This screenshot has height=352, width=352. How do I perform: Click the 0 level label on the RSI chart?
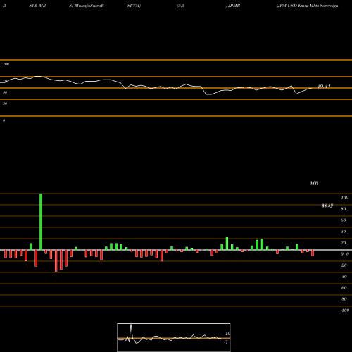coord(4,120)
